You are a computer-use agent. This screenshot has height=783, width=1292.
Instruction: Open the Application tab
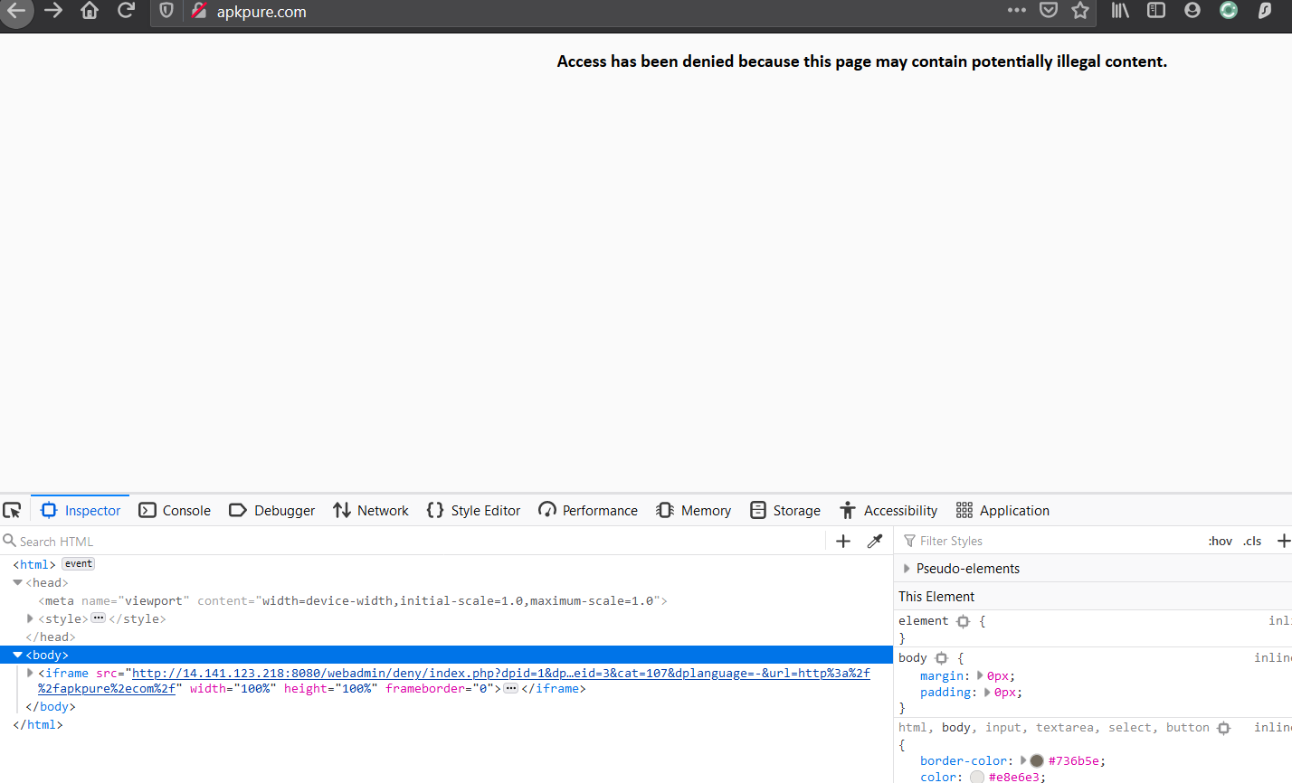(x=1002, y=511)
